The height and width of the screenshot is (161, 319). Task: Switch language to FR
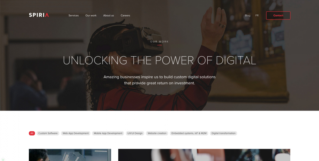tap(257, 15)
